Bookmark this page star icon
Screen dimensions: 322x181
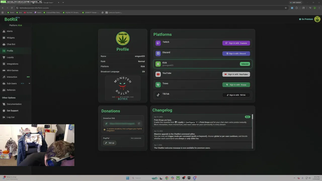[286, 8]
